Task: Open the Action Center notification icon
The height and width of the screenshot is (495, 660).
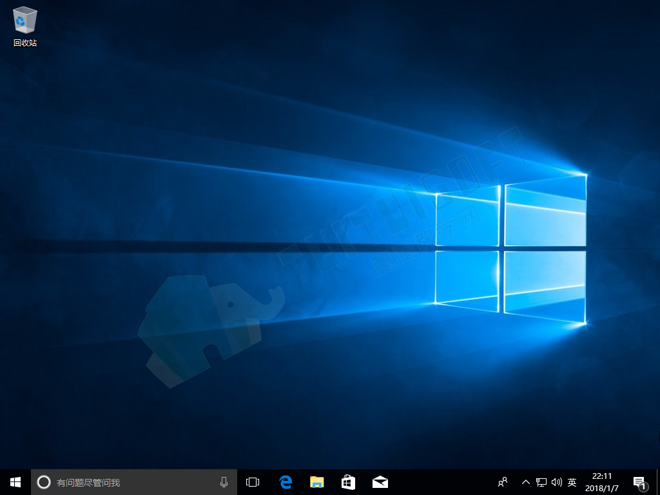Action: click(639, 483)
